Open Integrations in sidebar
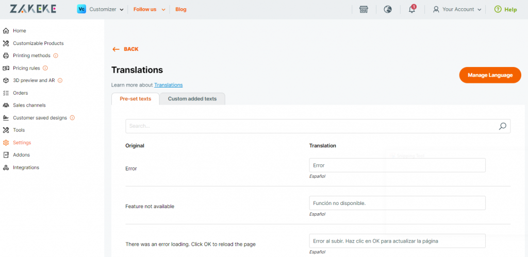 tap(26, 167)
